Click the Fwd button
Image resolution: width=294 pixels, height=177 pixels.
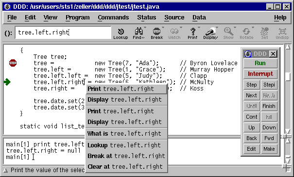tap(269, 138)
